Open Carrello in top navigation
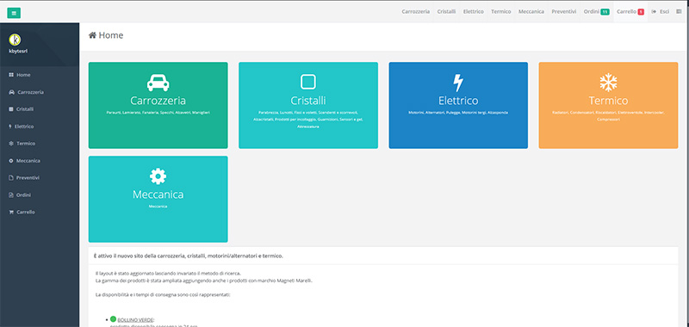 627,11
